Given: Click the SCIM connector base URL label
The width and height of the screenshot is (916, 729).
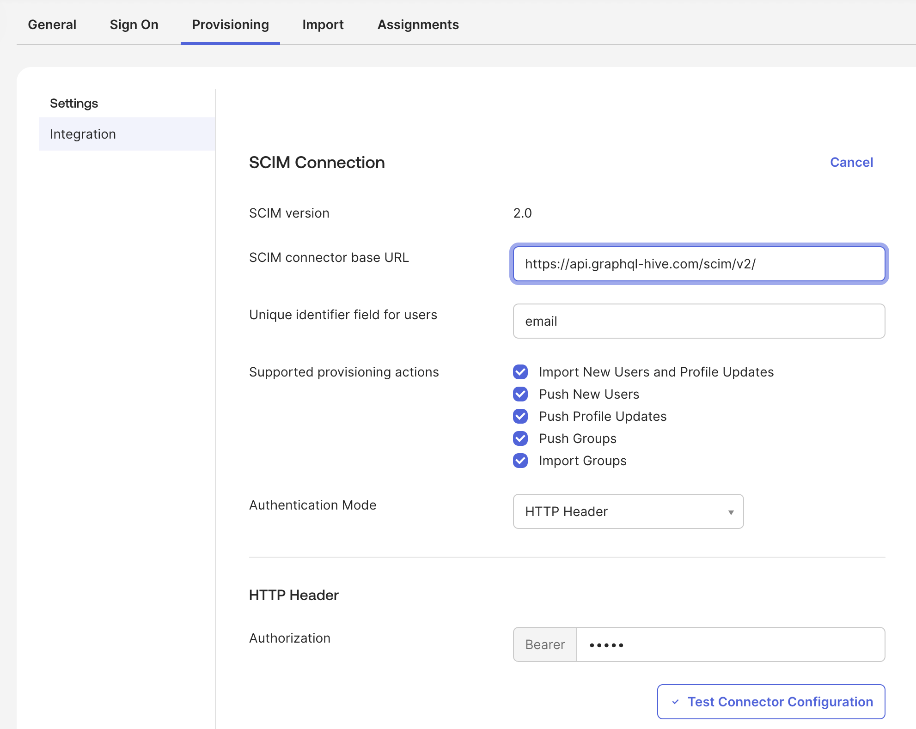Looking at the screenshot, I should coord(329,257).
